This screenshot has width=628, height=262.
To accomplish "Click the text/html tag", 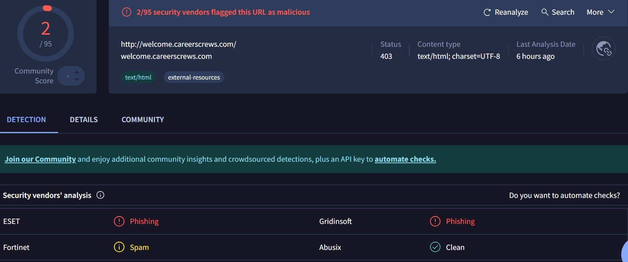I will click(x=138, y=77).
